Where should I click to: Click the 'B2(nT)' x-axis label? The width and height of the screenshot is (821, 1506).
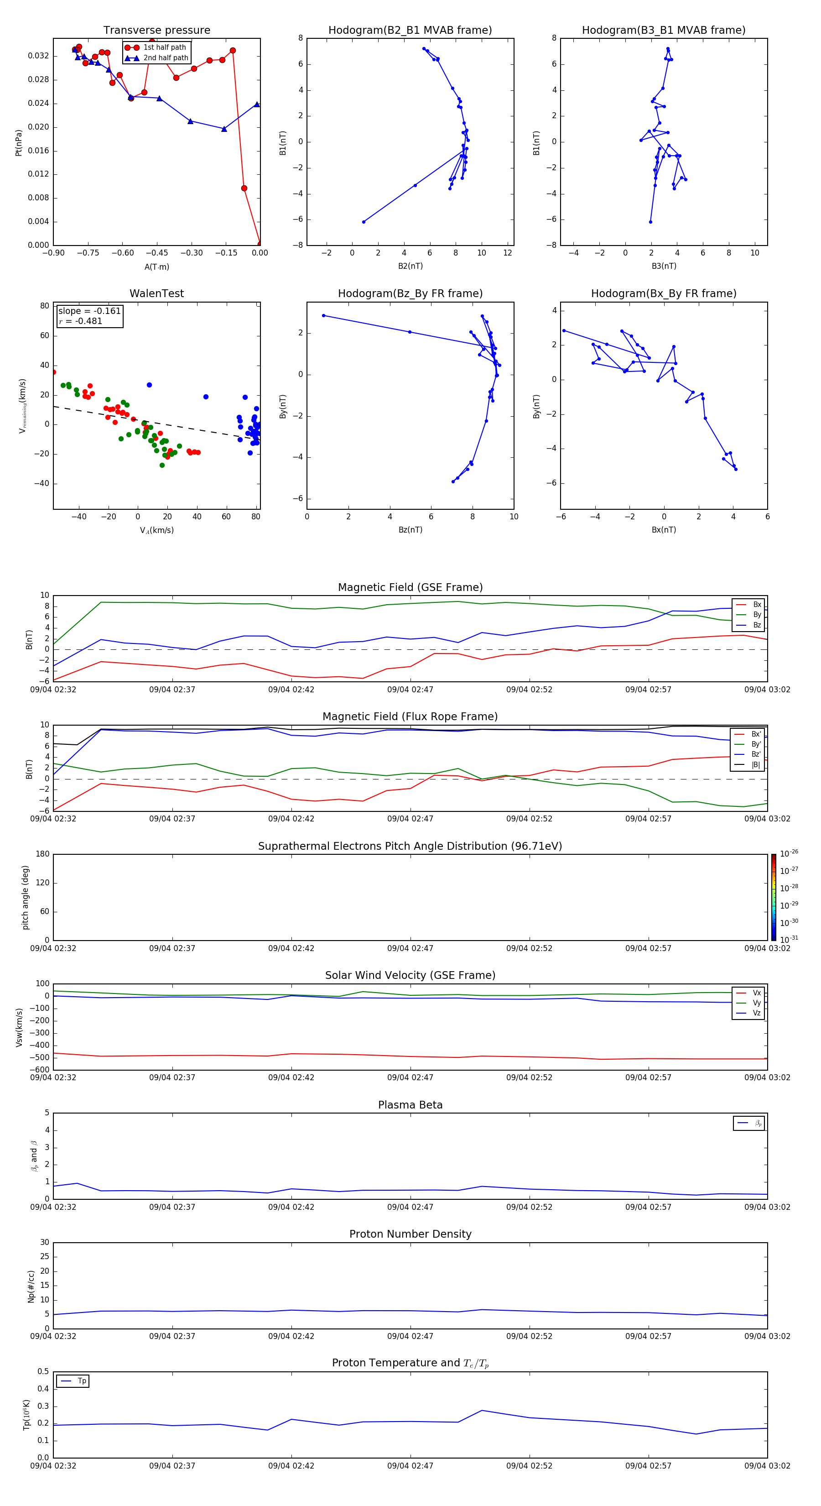click(x=410, y=266)
